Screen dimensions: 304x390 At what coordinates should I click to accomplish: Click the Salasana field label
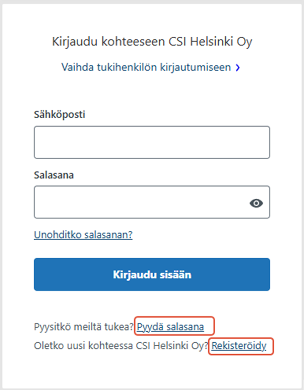point(54,175)
